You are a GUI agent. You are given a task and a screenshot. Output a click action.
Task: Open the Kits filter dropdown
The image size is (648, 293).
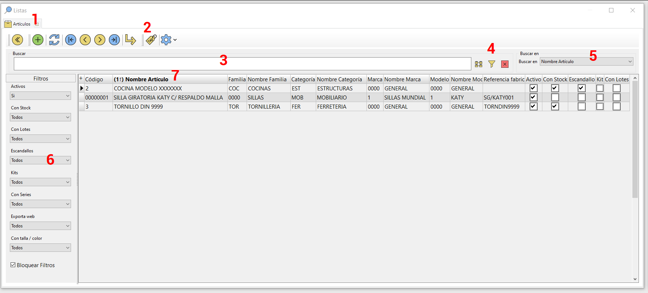point(40,182)
